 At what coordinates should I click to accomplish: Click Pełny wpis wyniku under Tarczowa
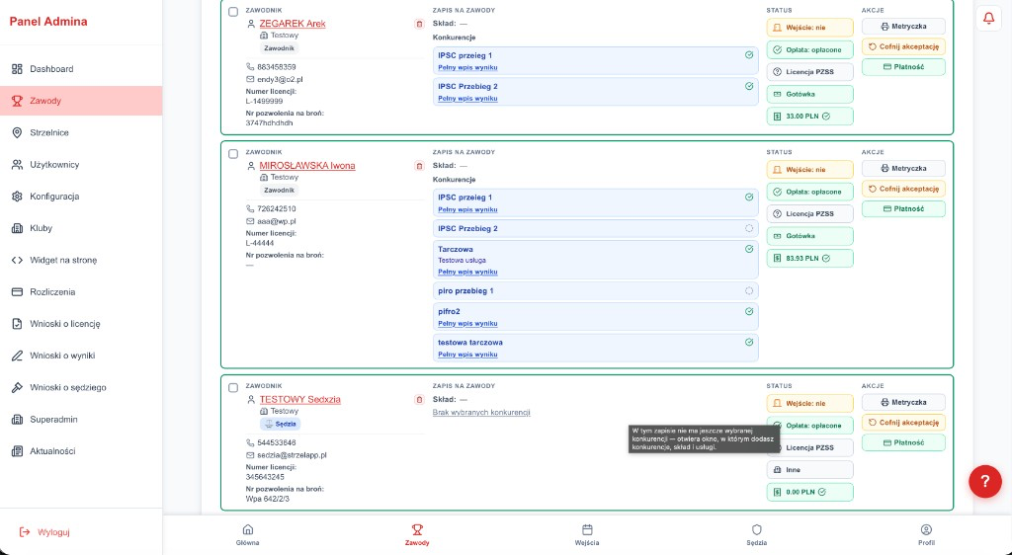[x=467, y=272]
